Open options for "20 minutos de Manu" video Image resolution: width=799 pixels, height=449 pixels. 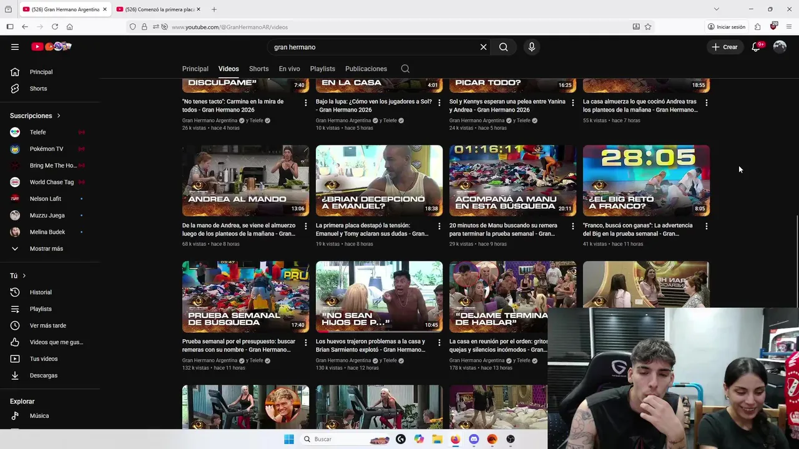(572, 226)
